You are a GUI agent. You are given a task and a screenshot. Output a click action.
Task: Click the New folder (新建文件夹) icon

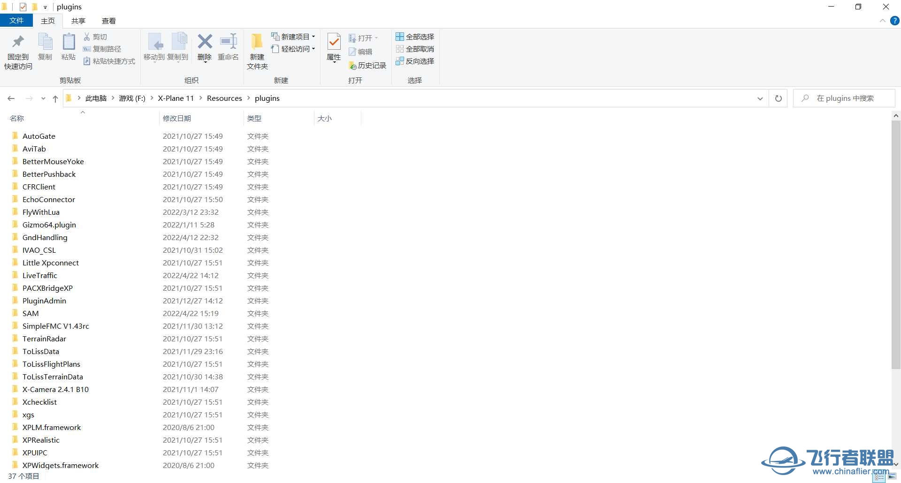tap(257, 42)
